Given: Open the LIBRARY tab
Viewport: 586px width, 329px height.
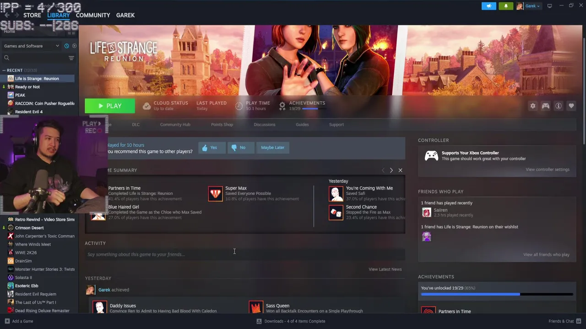Looking at the screenshot, I should pyautogui.click(x=59, y=15).
